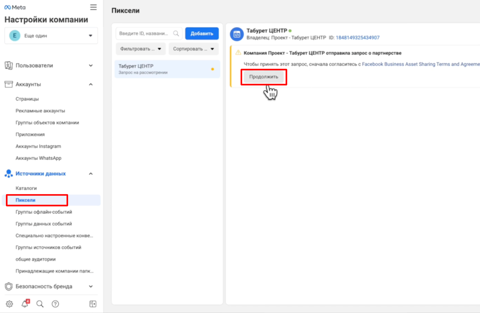Click the Accounts section icon
Viewport: 480px width, 313px height.
(x=9, y=84)
